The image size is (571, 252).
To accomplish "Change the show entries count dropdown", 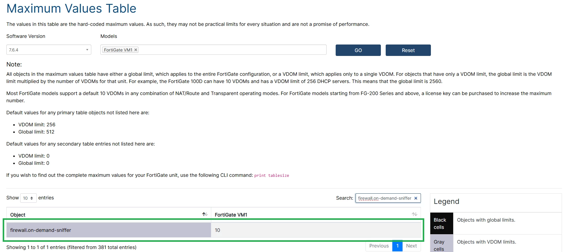I will pos(28,198).
